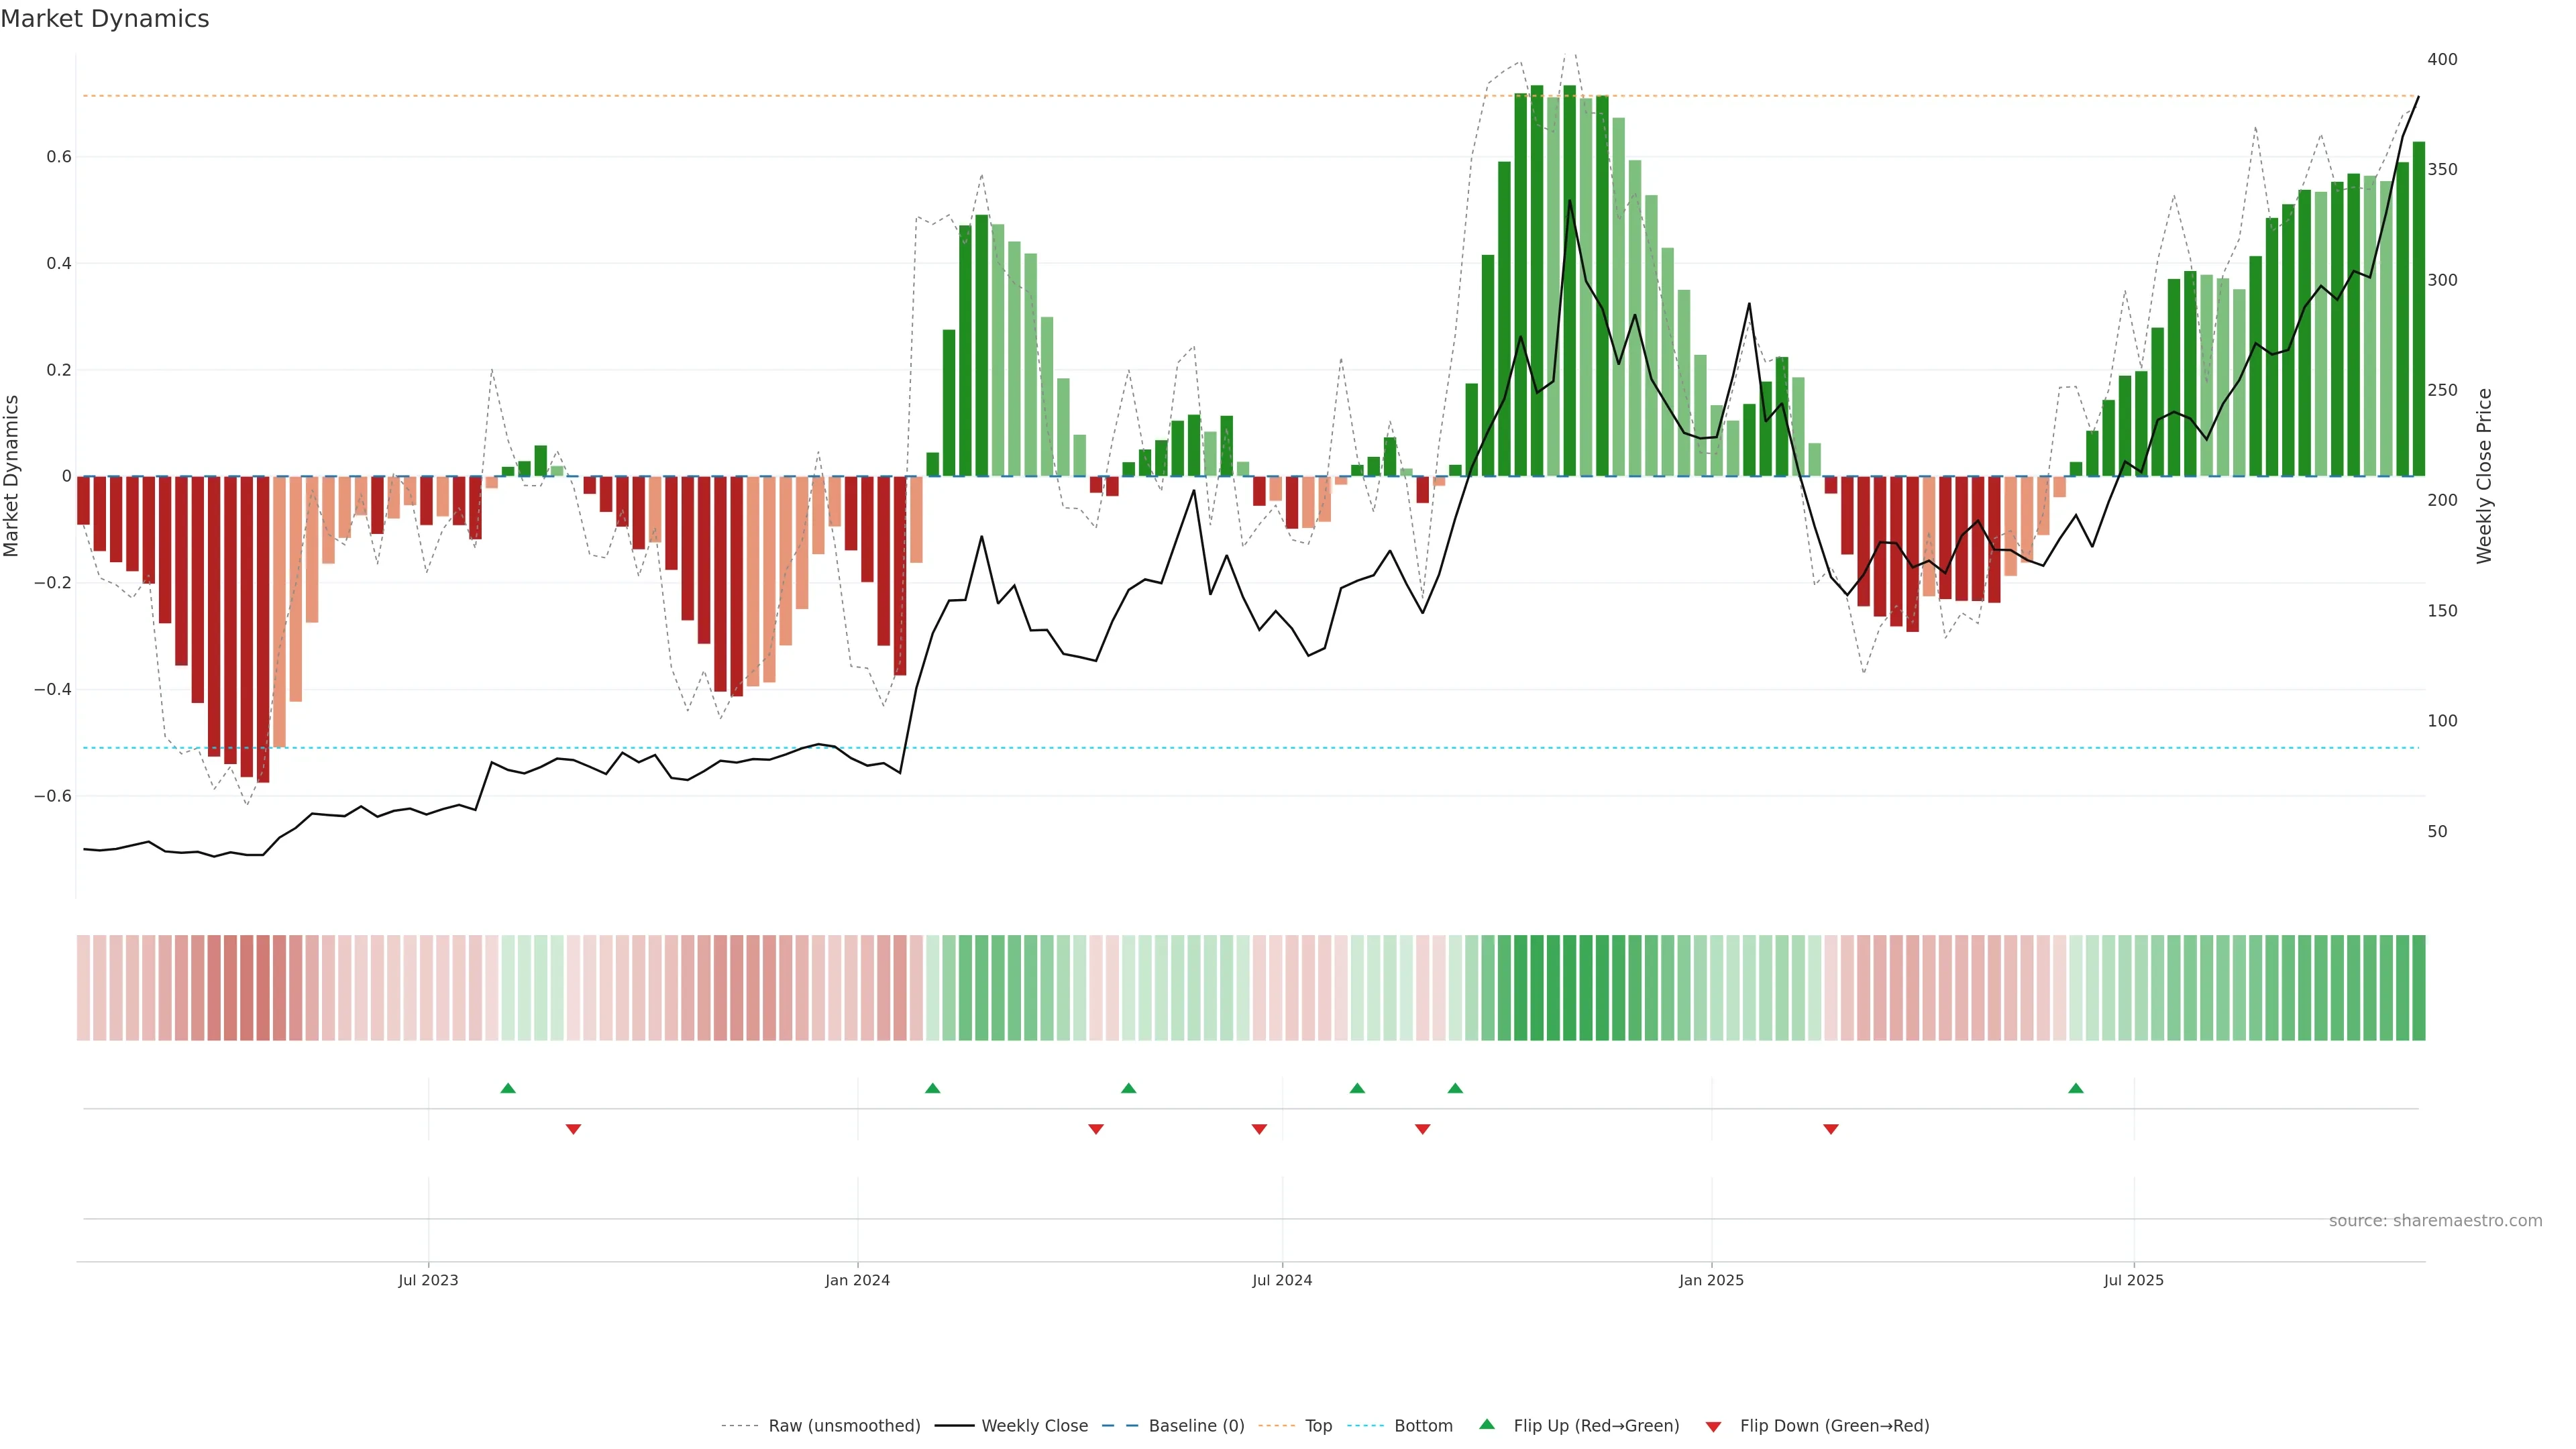Click the green flip-up triangle just after Jul 2024

click(x=1357, y=1088)
